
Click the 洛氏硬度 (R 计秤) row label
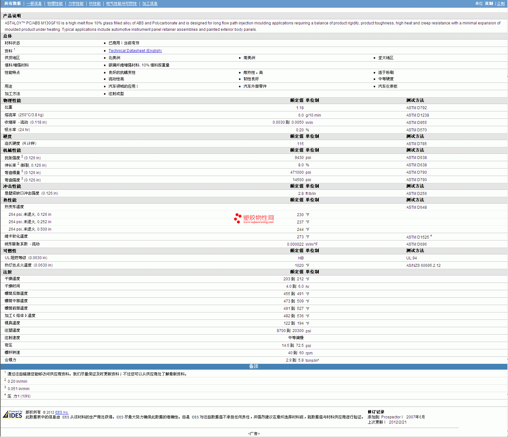coord(21,144)
